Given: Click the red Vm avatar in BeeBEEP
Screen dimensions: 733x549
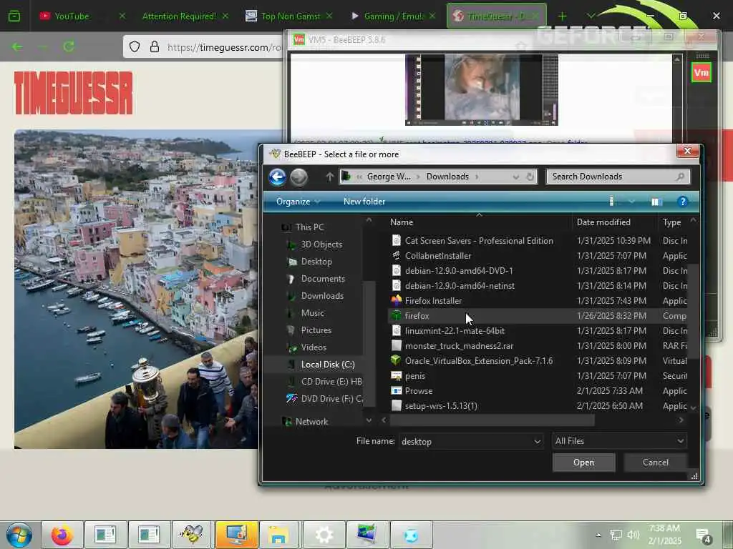Looking at the screenshot, I should click(x=702, y=72).
